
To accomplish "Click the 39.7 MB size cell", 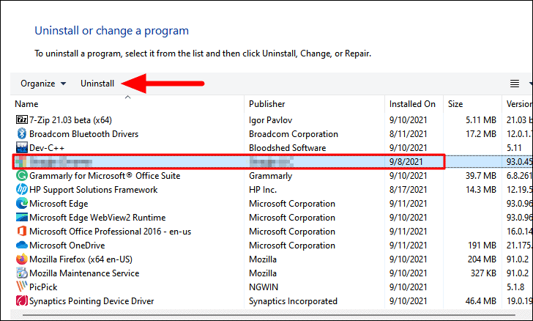I will [x=480, y=176].
